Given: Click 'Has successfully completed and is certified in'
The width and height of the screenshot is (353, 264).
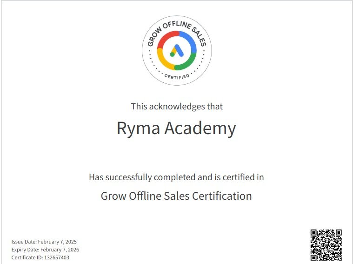Looking at the screenshot, I should tap(176, 177).
